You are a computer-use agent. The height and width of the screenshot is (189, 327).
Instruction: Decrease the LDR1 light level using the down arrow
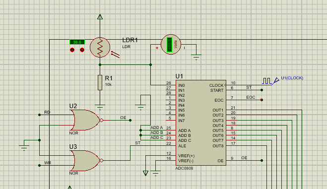click(x=72, y=50)
